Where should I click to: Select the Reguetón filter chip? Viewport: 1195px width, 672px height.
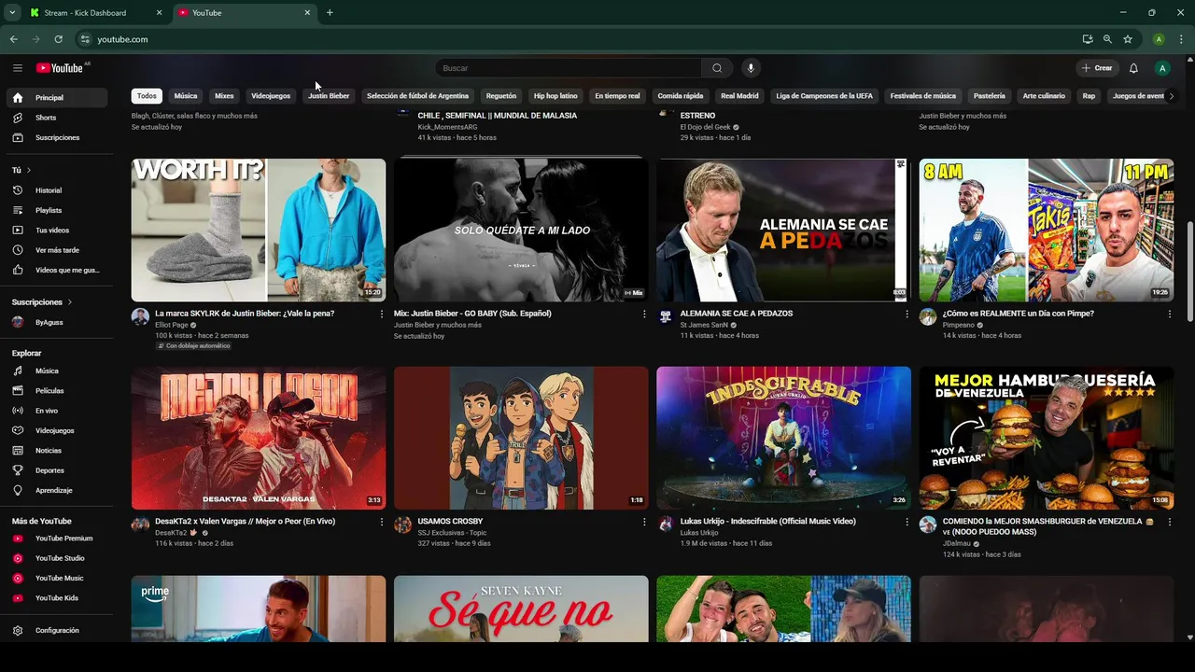click(x=501, y=95)
